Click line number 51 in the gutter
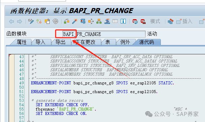 [x=22, y=92]
